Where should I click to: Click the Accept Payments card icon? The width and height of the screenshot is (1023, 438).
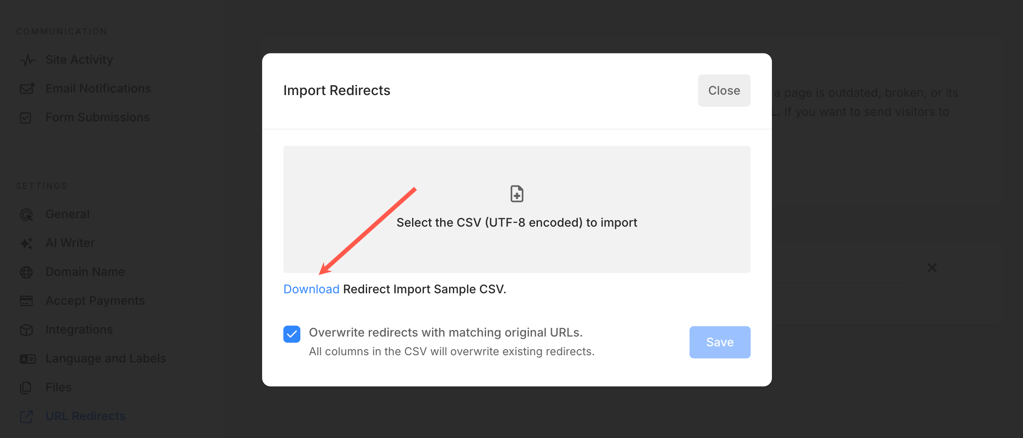point(26,301)
